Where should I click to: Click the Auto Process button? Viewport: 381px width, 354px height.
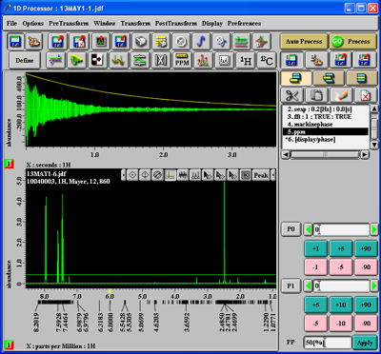(x=304, y=42)
